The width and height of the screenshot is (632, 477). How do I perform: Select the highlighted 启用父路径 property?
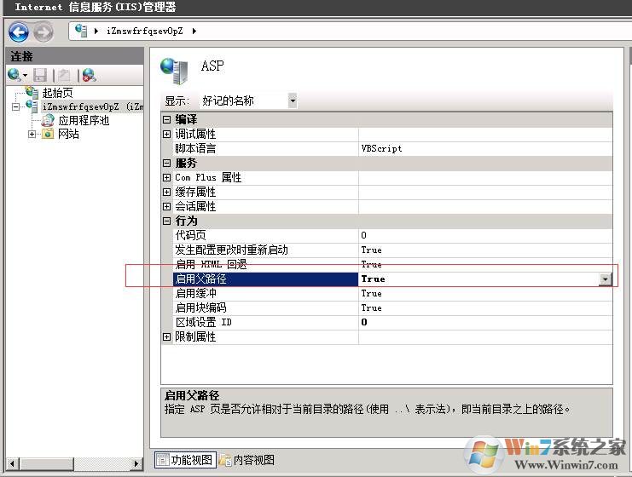(x=265, y=279)
